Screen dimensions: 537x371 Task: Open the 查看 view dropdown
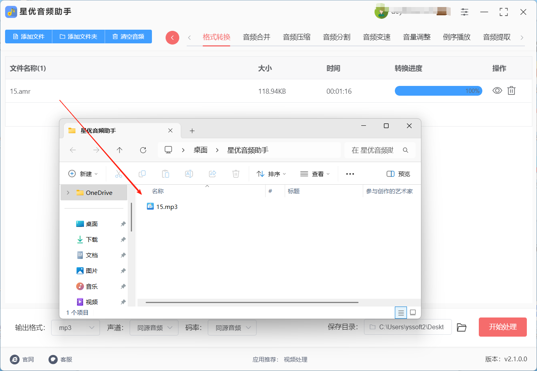pos(315,174)
